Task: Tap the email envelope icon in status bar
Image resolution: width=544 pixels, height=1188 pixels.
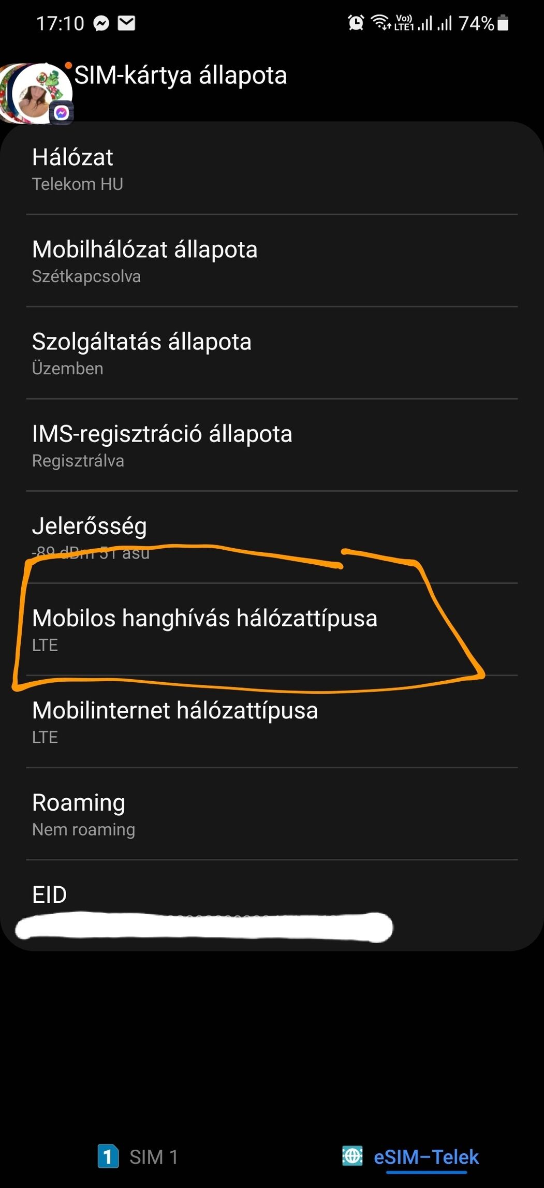Action: coord(126,23)
